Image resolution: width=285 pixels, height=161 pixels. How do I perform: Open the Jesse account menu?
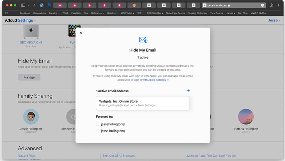pyautogui.click(x=274, y=20)
